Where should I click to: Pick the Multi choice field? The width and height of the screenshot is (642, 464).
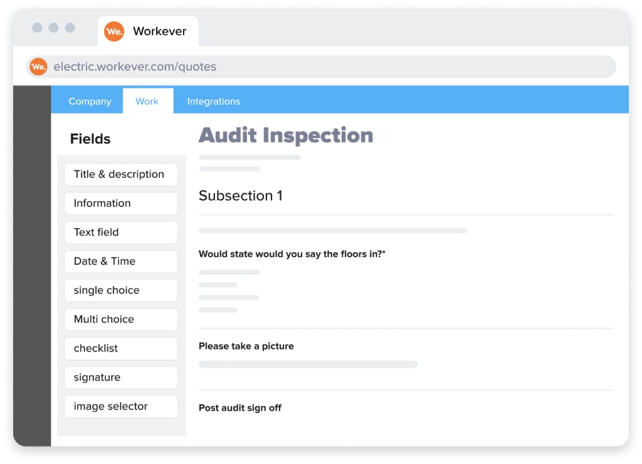click(x=120, y=319)
